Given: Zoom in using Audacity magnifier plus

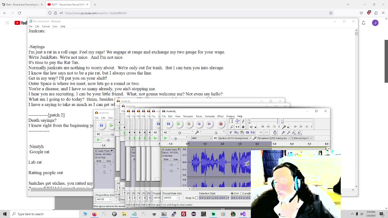Looking at the screenshot, I should coord(283,132).
